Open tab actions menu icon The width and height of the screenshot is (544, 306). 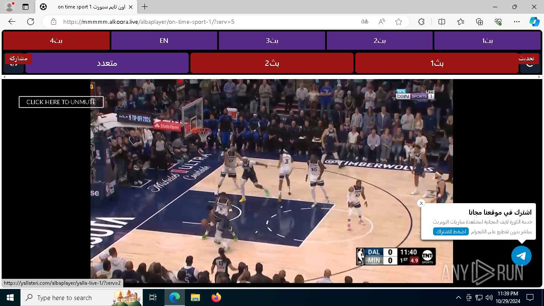(x=25, y=7)
